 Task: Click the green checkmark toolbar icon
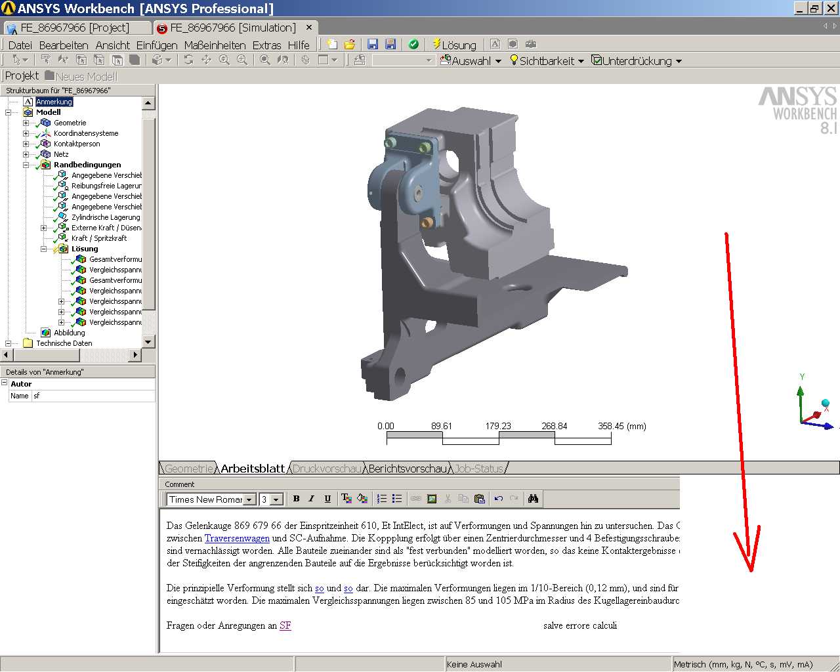pos(413,45)
